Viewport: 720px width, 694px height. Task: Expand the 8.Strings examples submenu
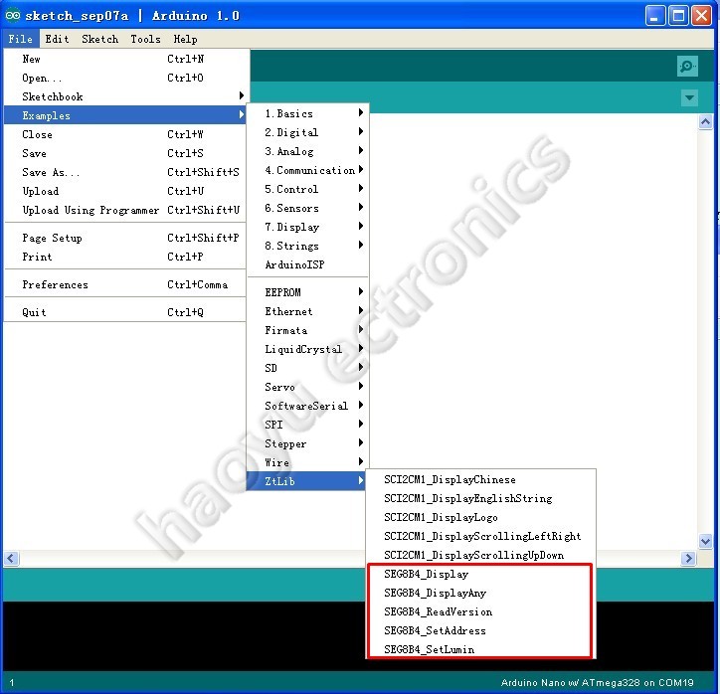[307, 246]
